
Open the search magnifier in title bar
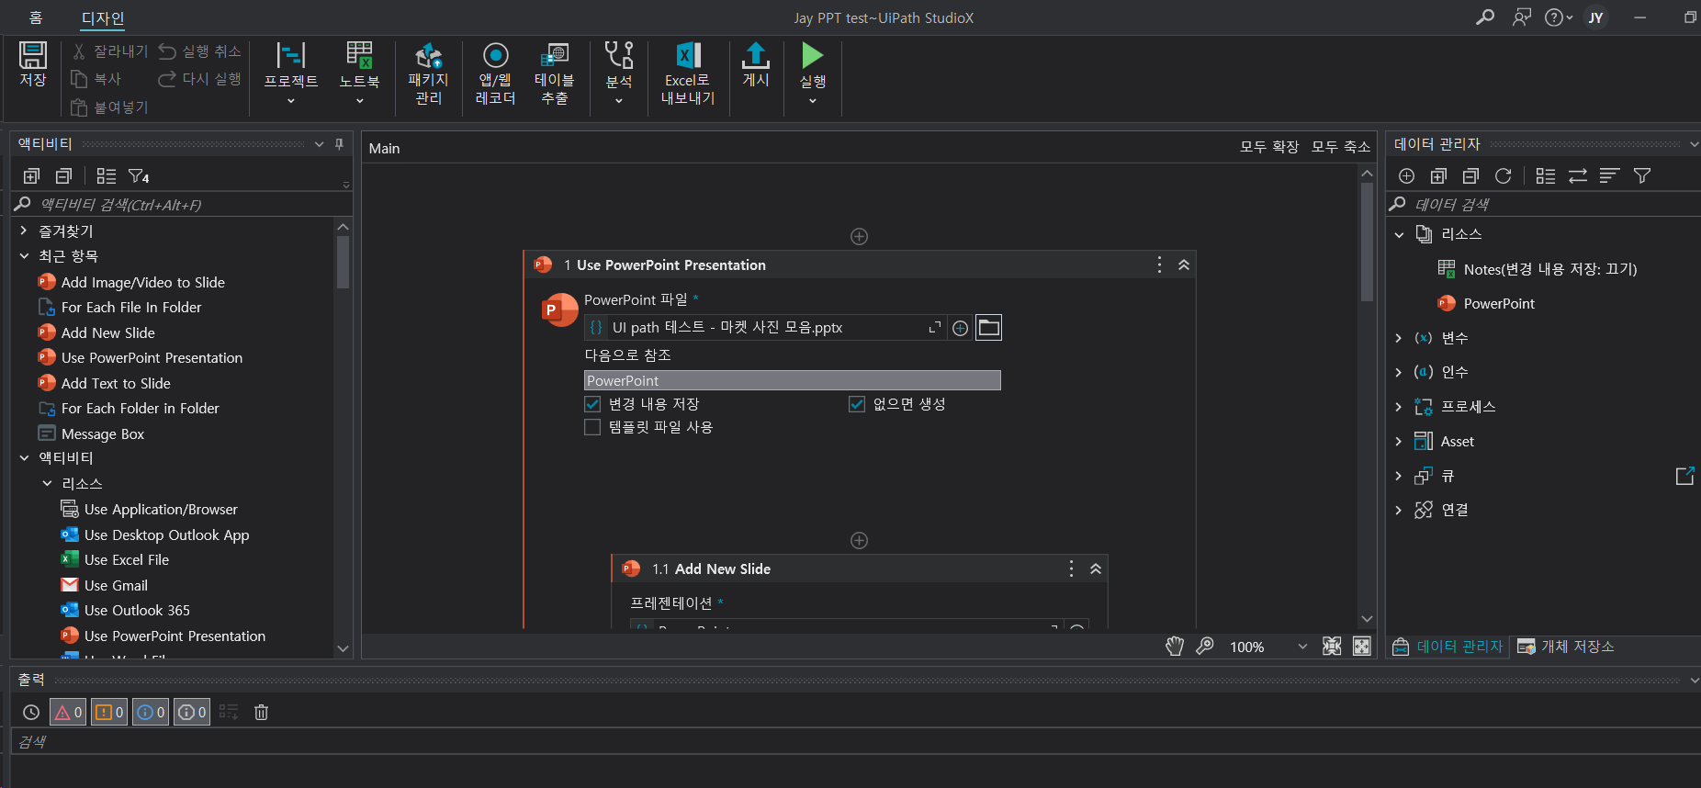[x=1485, y=17]
